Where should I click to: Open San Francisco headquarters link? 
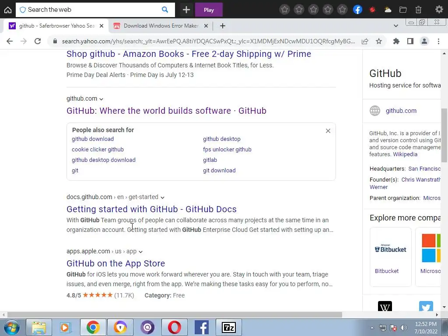pos(424,169)
